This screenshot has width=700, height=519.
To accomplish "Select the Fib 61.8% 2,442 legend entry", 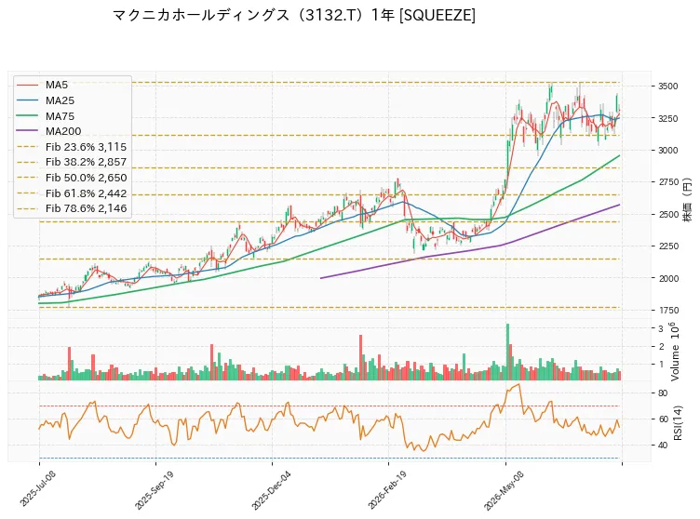I will (72, 193).
